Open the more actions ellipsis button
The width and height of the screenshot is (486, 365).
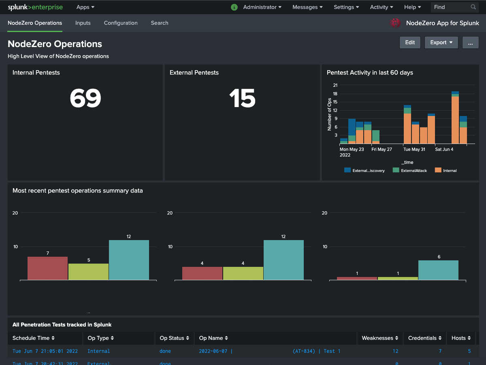(471, 43)
